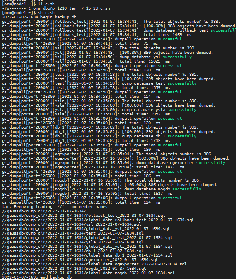The width and height of the screenshot is (236, 279).
Task: Click 'global_data_rollback_test_2022-01-07-1634.sql' path
Action: point(98,220)
